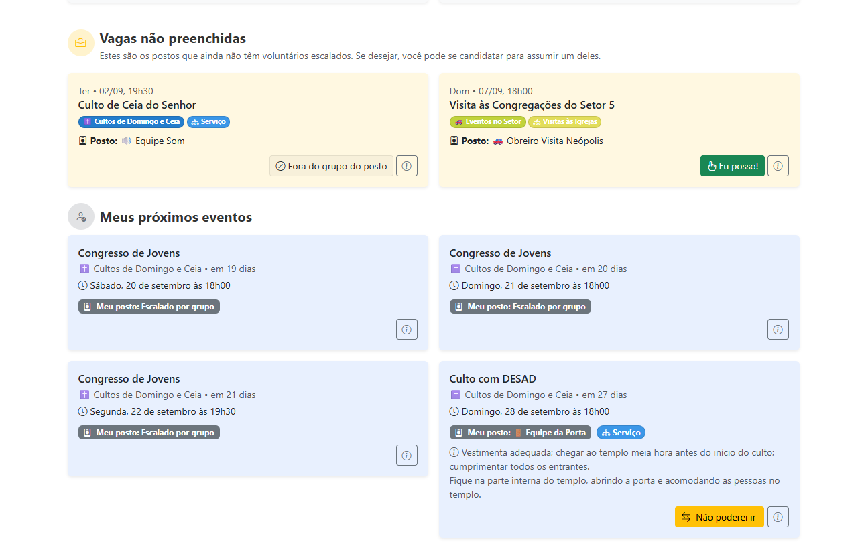This screenshot has width=866, height=554.
Task: Open info for Culto de Ceia do Senhor
Action: [x=406, y=166]
